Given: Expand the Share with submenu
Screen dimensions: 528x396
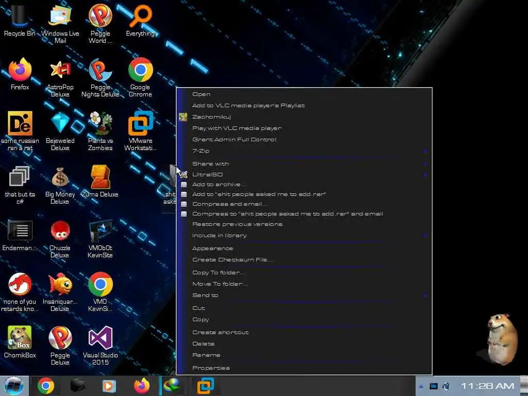Looking at the screenshot, I should click(x=304, y=163).
